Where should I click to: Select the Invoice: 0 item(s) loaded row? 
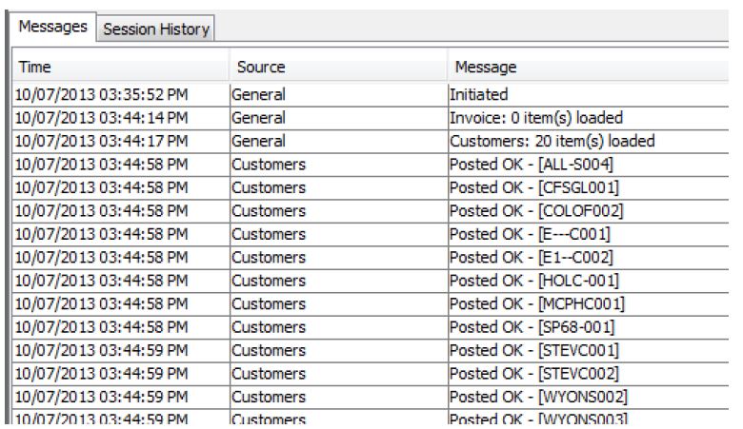(535, 119)
